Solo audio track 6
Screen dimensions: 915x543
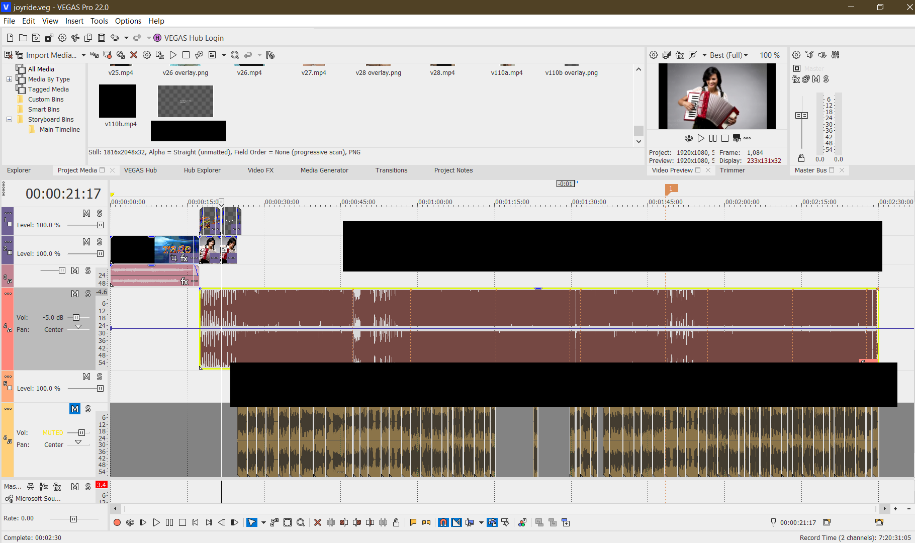(x=88, y=409)
